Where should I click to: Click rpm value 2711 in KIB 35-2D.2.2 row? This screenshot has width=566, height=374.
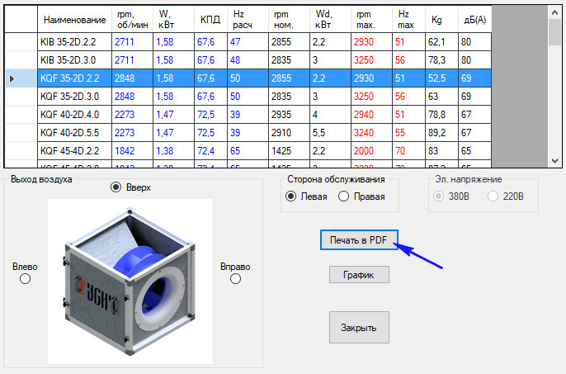pos(133,42)
